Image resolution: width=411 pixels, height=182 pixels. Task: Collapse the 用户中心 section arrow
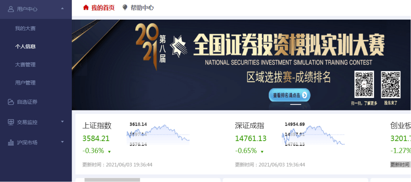click(x=62, y=9)
